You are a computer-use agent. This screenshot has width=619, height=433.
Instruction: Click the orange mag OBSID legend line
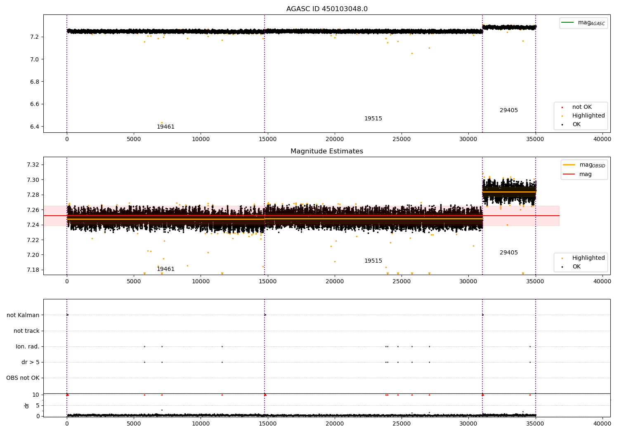tap(569, 165)
